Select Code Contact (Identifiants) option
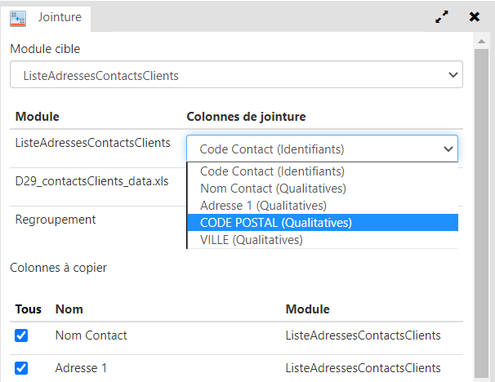 [272, 171]
